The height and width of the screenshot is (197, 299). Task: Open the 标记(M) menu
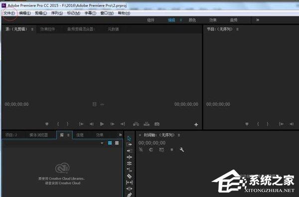point(74,13)
